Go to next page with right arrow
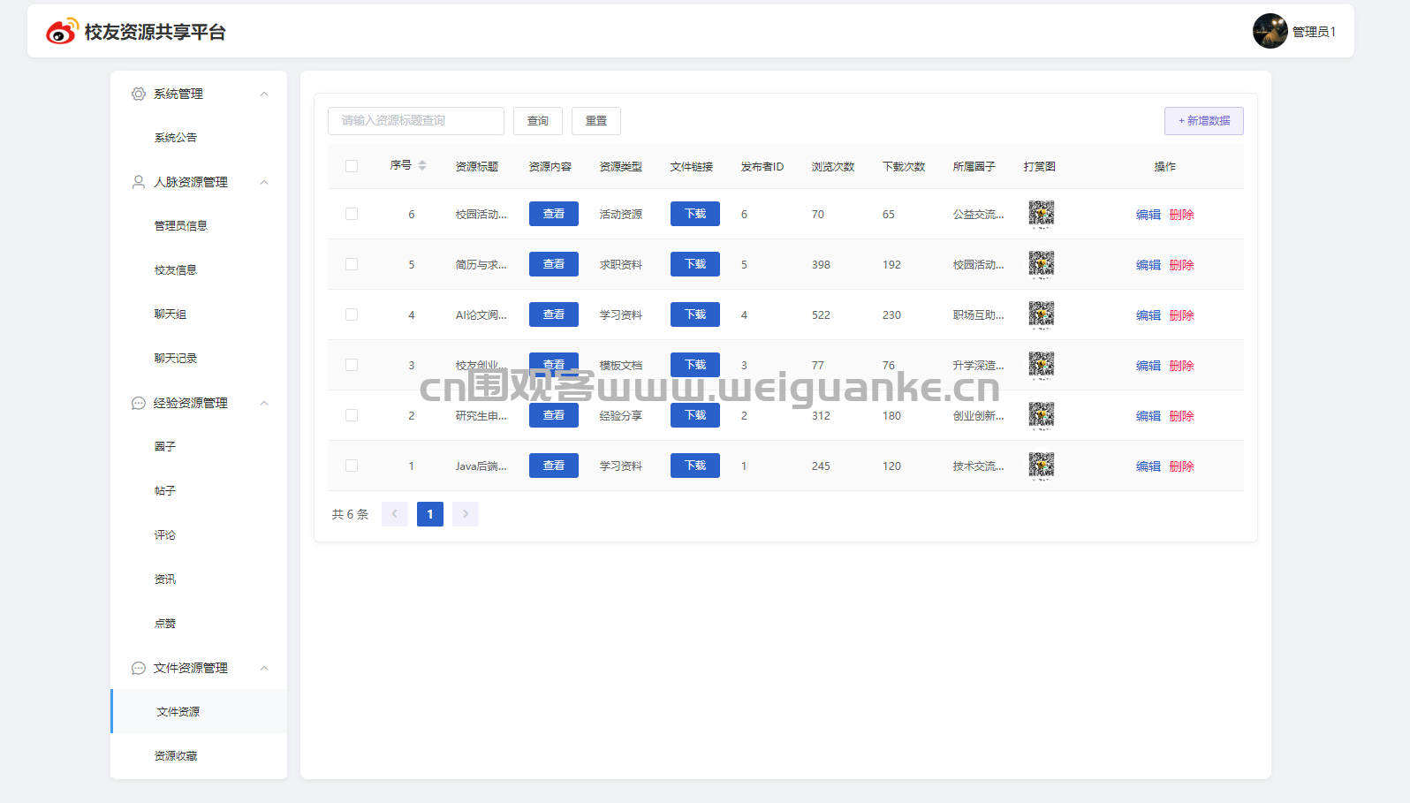 [466, 514]
